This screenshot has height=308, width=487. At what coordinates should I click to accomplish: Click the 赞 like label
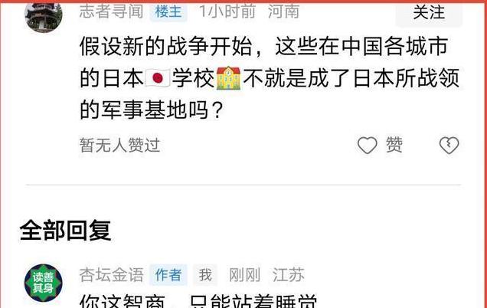[x=394, y=145]
